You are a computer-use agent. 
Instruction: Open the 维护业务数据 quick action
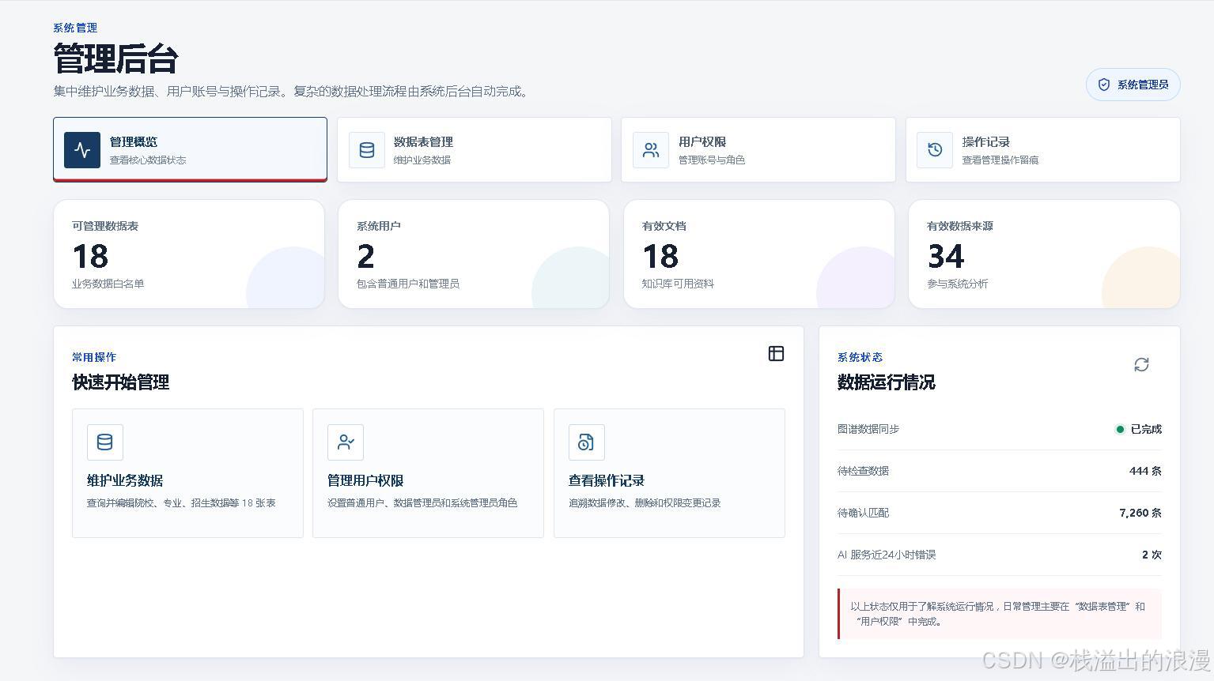tap(187, 473)
